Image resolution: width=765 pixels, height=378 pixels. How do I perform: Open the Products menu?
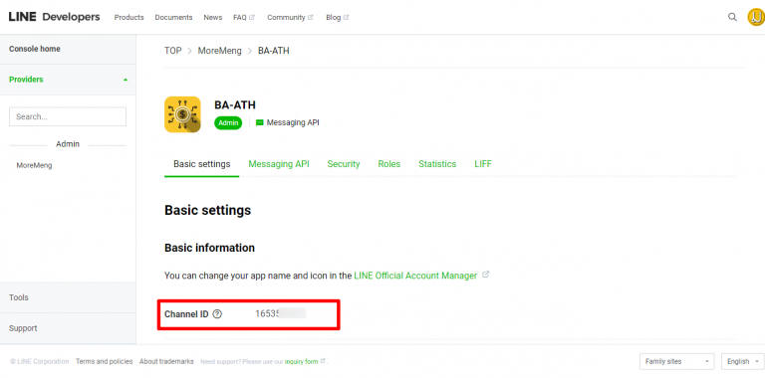[128, 17]
